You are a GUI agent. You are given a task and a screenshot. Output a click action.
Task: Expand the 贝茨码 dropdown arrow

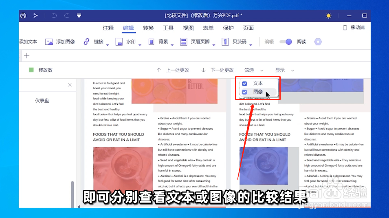click(x=251, y=45)
